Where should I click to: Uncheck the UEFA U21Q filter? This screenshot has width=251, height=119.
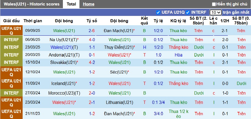point(158,12)
